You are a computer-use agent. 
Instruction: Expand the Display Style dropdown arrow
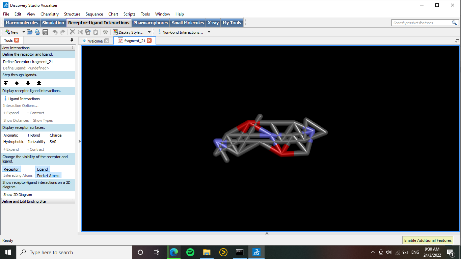(149, 32)
